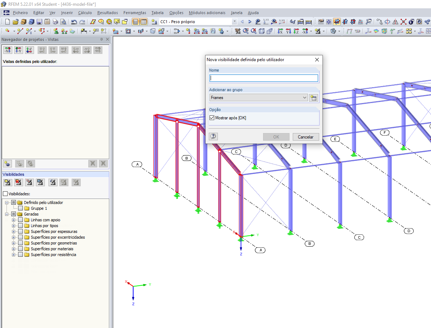Image resolution: width=431 pixels, height=328 pixels.
Task: Create new user-defined view eye icon
Action: point(8,164)
